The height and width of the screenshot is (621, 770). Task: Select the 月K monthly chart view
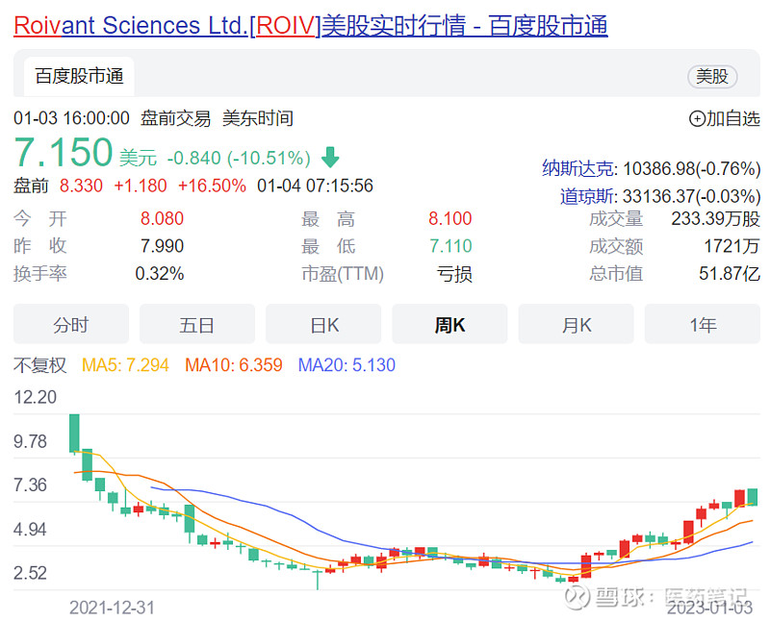(576, 324)
